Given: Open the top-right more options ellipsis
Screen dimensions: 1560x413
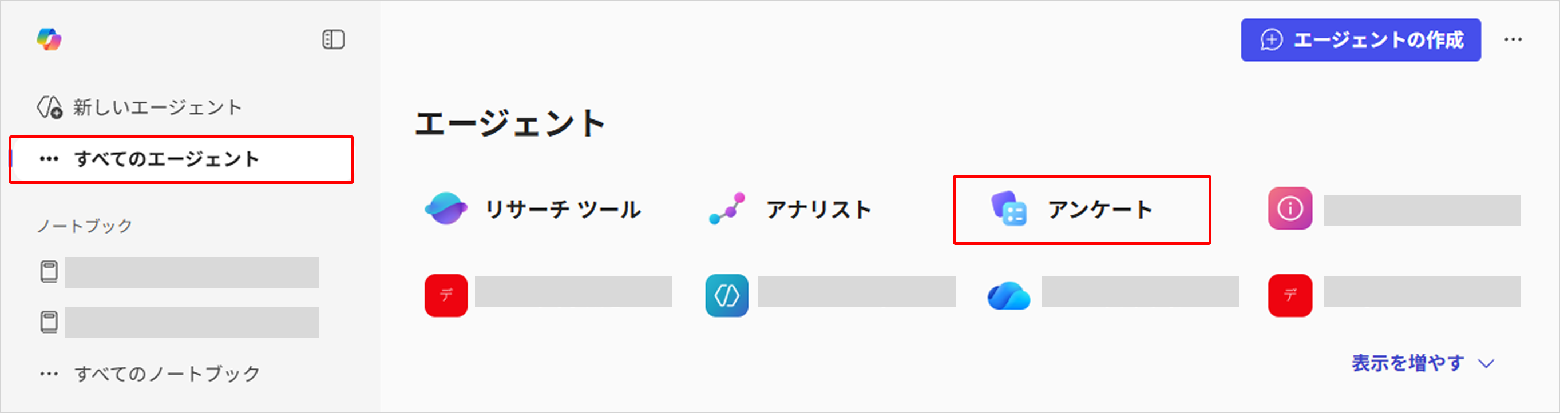Looking at the screenshot, I should 1513,40.
